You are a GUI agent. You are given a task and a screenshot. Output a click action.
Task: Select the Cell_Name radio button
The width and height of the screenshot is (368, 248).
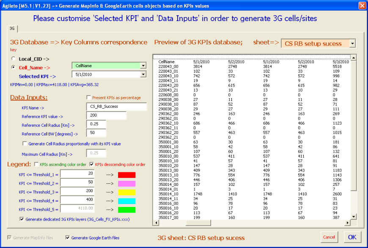tap(14, 67)
